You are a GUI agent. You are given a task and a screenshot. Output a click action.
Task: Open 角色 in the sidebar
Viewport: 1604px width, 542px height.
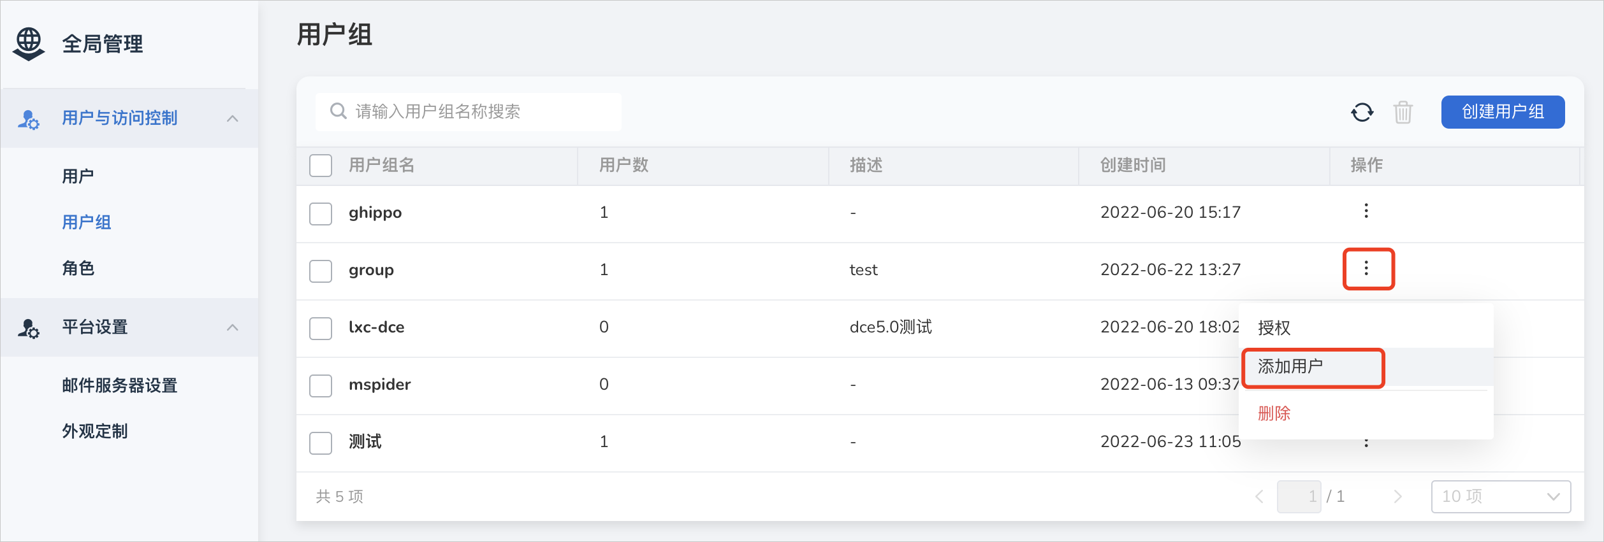click(x=78, y=268)
